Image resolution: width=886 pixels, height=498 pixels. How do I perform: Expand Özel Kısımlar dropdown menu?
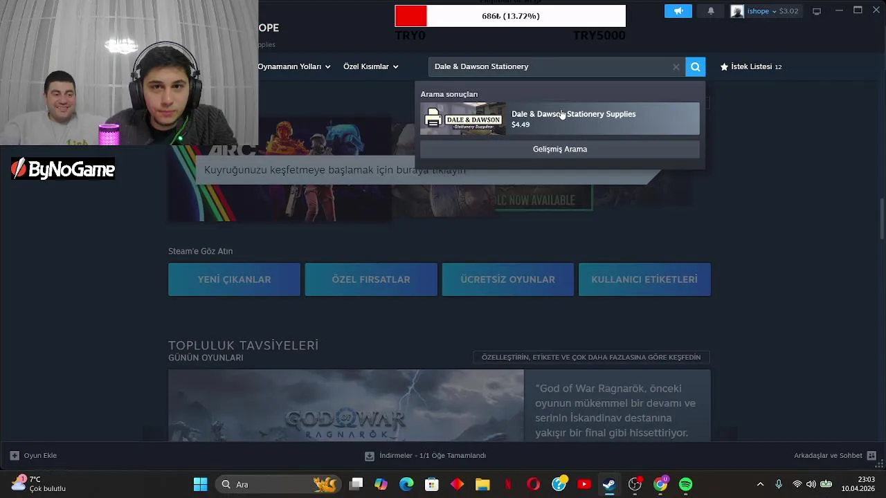click(371, 66)
